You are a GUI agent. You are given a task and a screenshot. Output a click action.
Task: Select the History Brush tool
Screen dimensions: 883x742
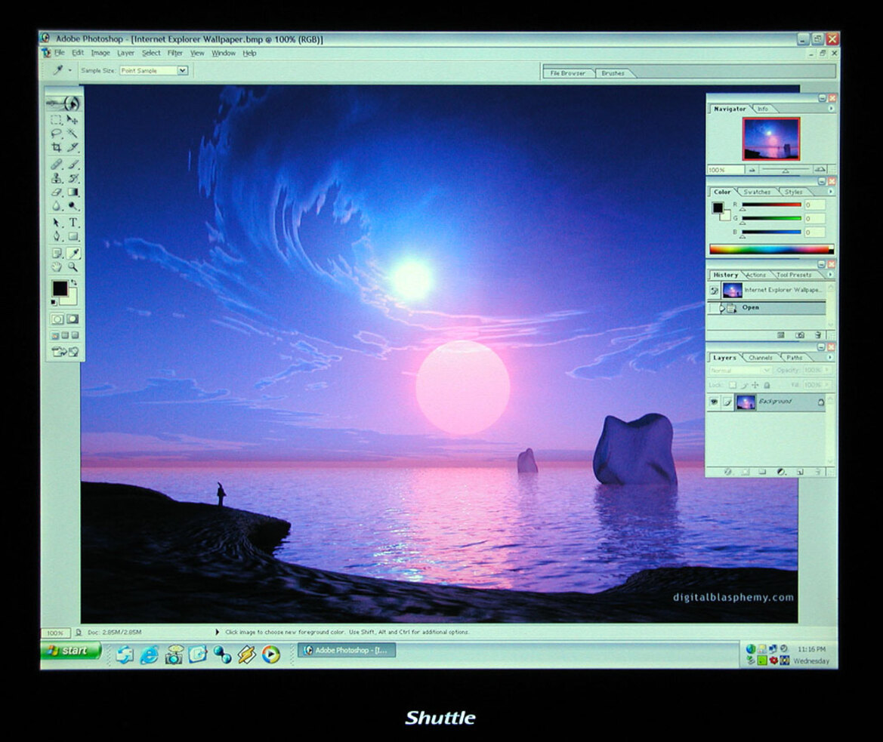coord(73,178)
